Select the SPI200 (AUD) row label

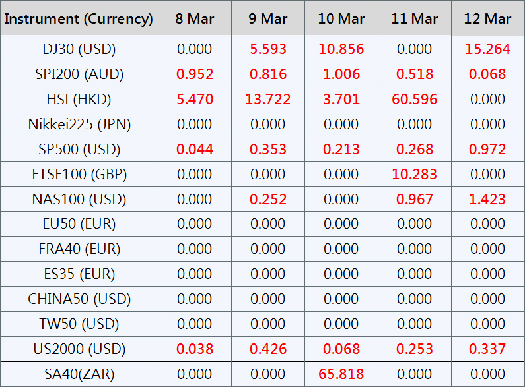(79, 74)
